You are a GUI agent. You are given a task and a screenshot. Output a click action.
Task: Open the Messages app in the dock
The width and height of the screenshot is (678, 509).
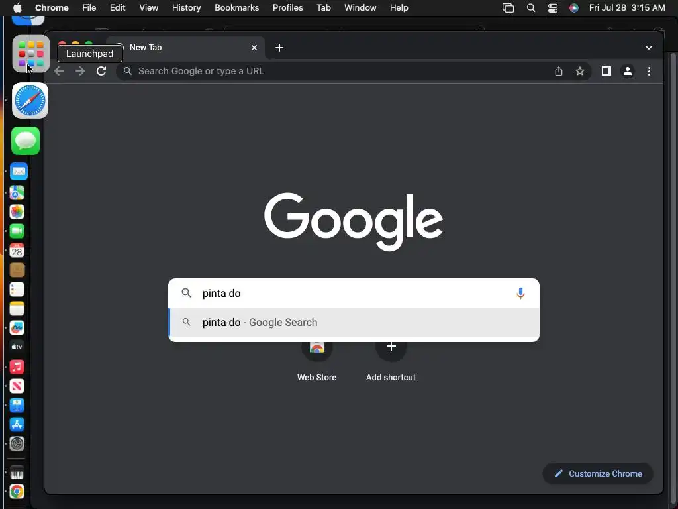pos(26,141)
